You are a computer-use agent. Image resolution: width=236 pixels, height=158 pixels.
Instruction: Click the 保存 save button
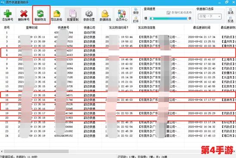[x=136, y=11]
